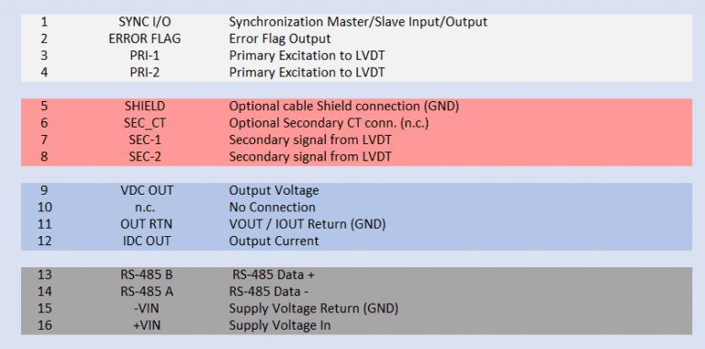Select the 'Output Current' description
705x349 pixels.
click(x=274, y=241)
